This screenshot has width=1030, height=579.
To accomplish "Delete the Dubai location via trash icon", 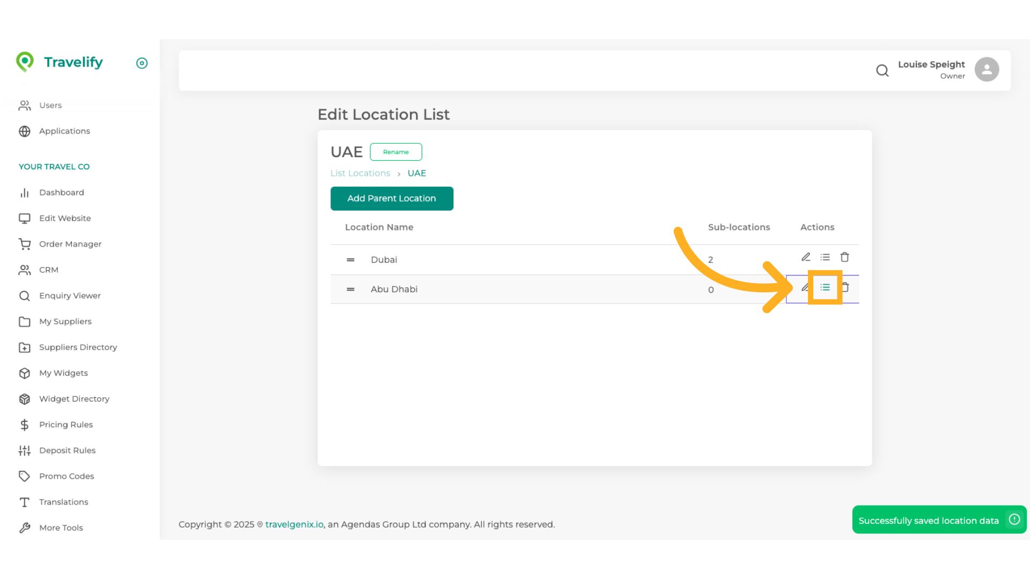I will [x=845, y=257].
